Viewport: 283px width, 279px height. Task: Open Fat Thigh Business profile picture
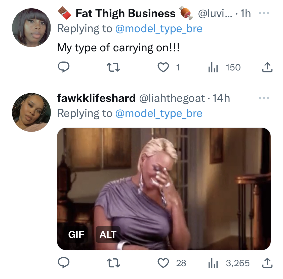(31, 28)
